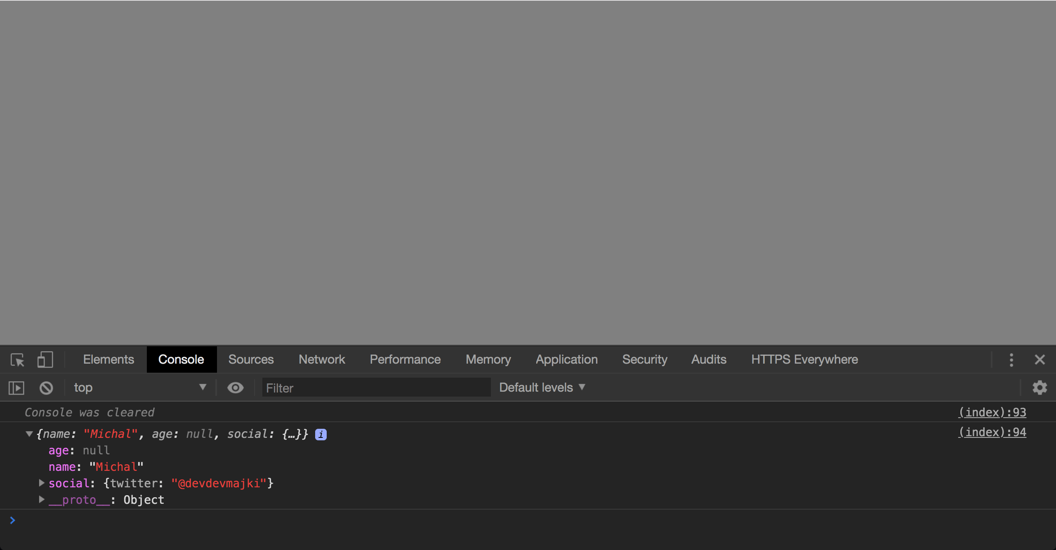The image size is (1056, 550).
Task: Show the console sidebar panel
Action: pos(16,388)
